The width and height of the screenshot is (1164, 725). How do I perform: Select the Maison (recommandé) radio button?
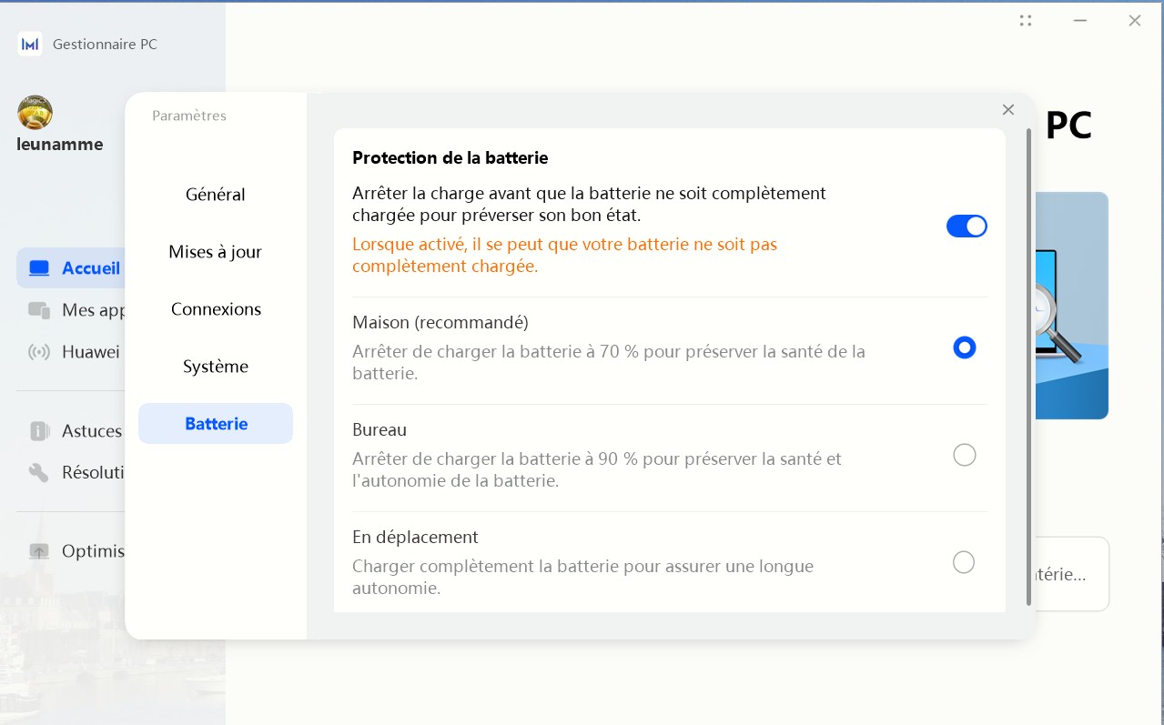click(964, 347)
